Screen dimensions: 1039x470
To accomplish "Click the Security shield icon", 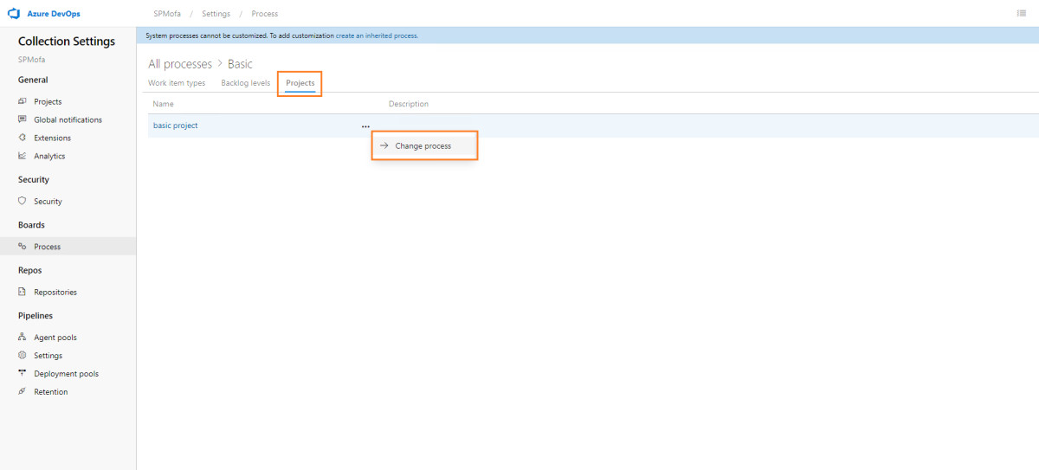I will point(23,201).
